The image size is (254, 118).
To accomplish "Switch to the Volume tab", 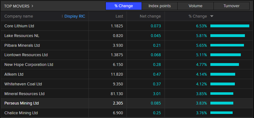I will 196,6.
